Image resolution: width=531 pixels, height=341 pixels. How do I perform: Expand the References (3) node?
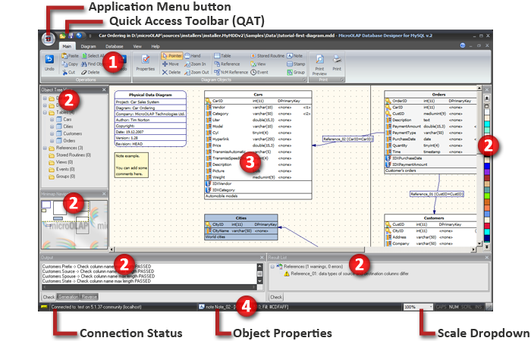(x=45, y=148)
